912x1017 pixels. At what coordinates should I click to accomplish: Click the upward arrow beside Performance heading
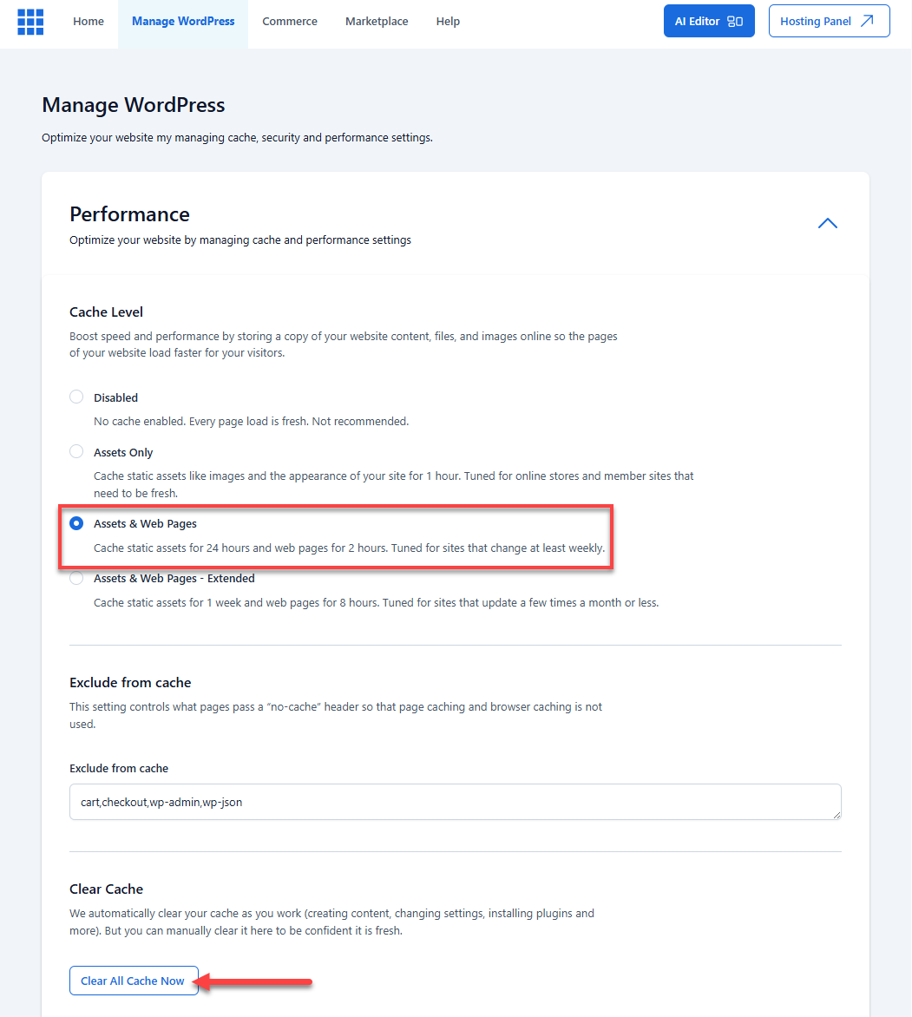click(827, 223)
